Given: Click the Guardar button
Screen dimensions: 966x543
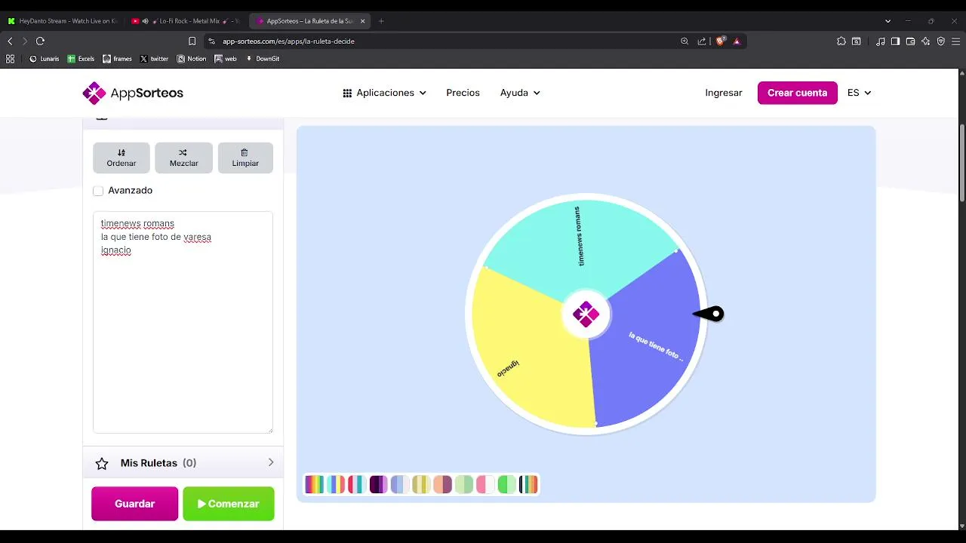Looking at the screenshot, I should click(x=135, y=504).
